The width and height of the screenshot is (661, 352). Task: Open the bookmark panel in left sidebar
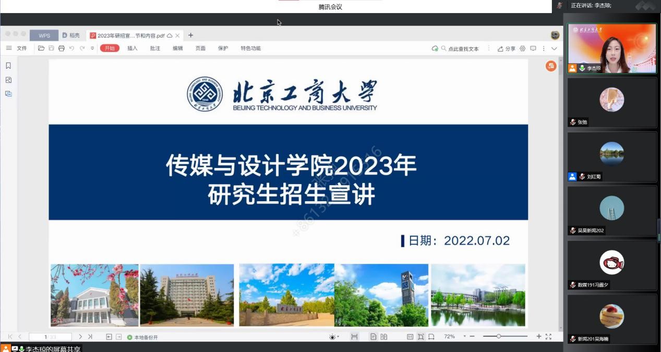(8, 66)
